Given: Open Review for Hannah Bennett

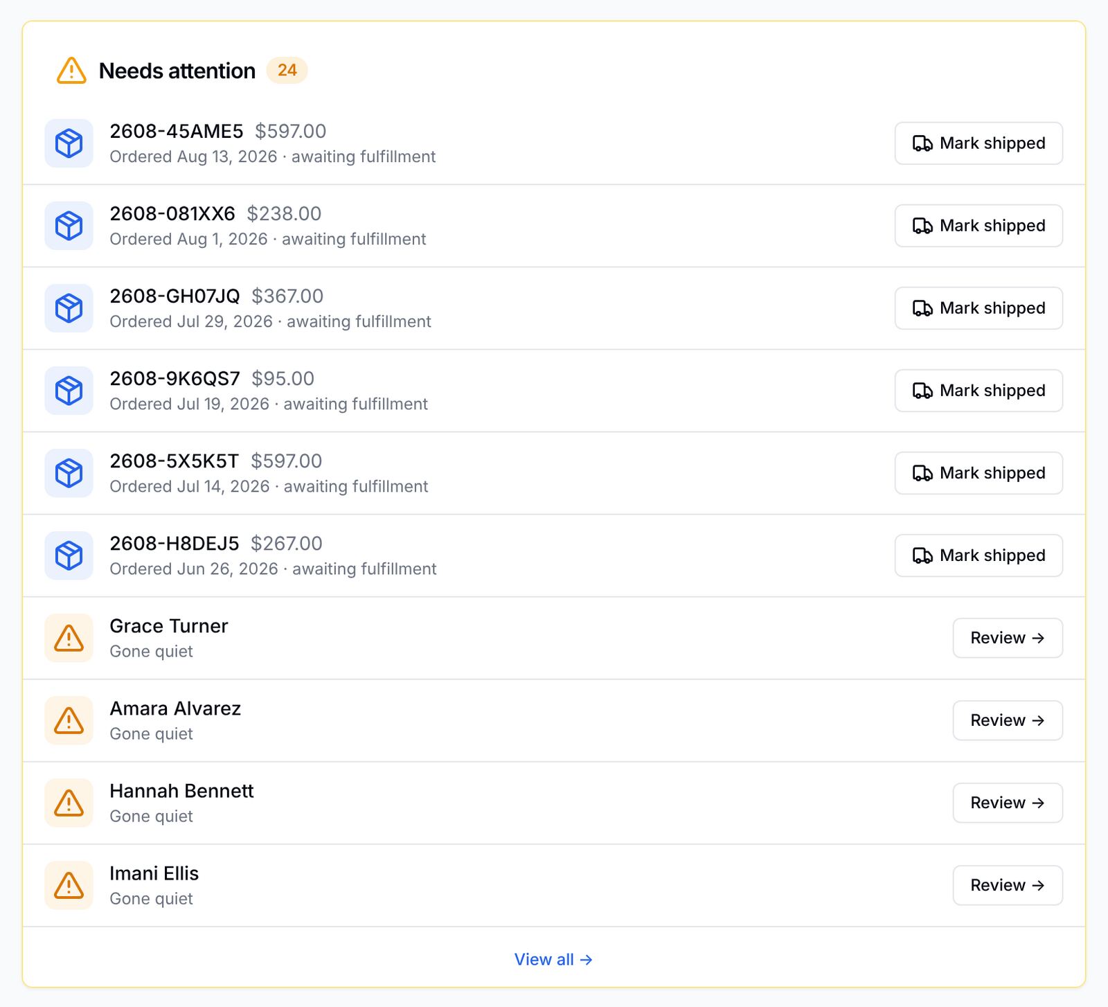Looking at the screenshot, I should click(x=1008, y=803).
